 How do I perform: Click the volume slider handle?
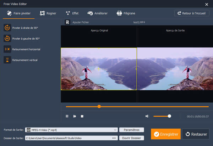tap(169, 116)
